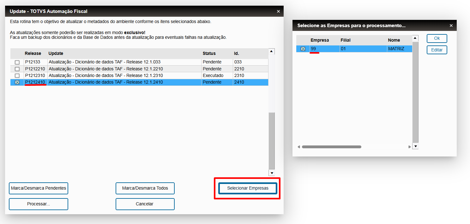Click the update list scroll down arrow
This screenshot has width=470, height=224.
tap(272, 173)
